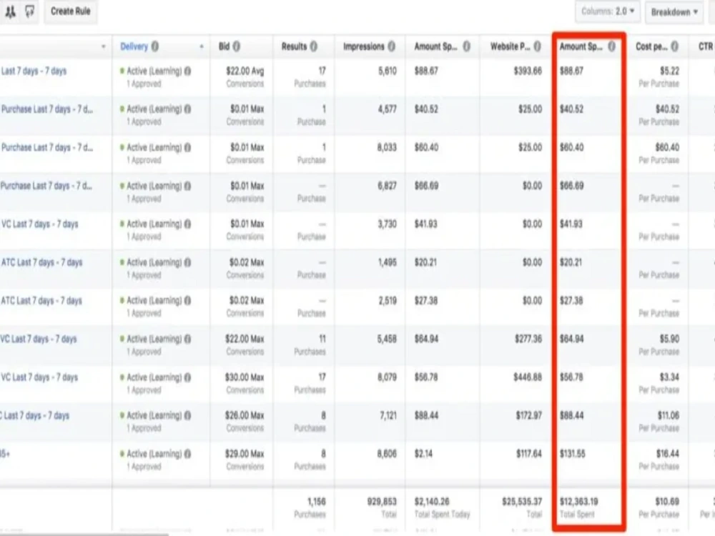Click the $25,535.37 total value
This screenshot has height=536, width=715.
tap(522, 502)
